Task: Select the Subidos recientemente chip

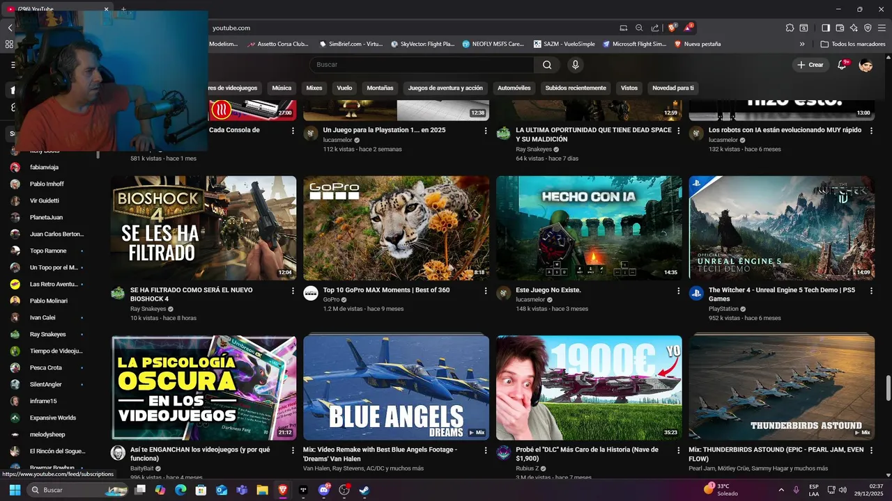Action: coord(576,88)
